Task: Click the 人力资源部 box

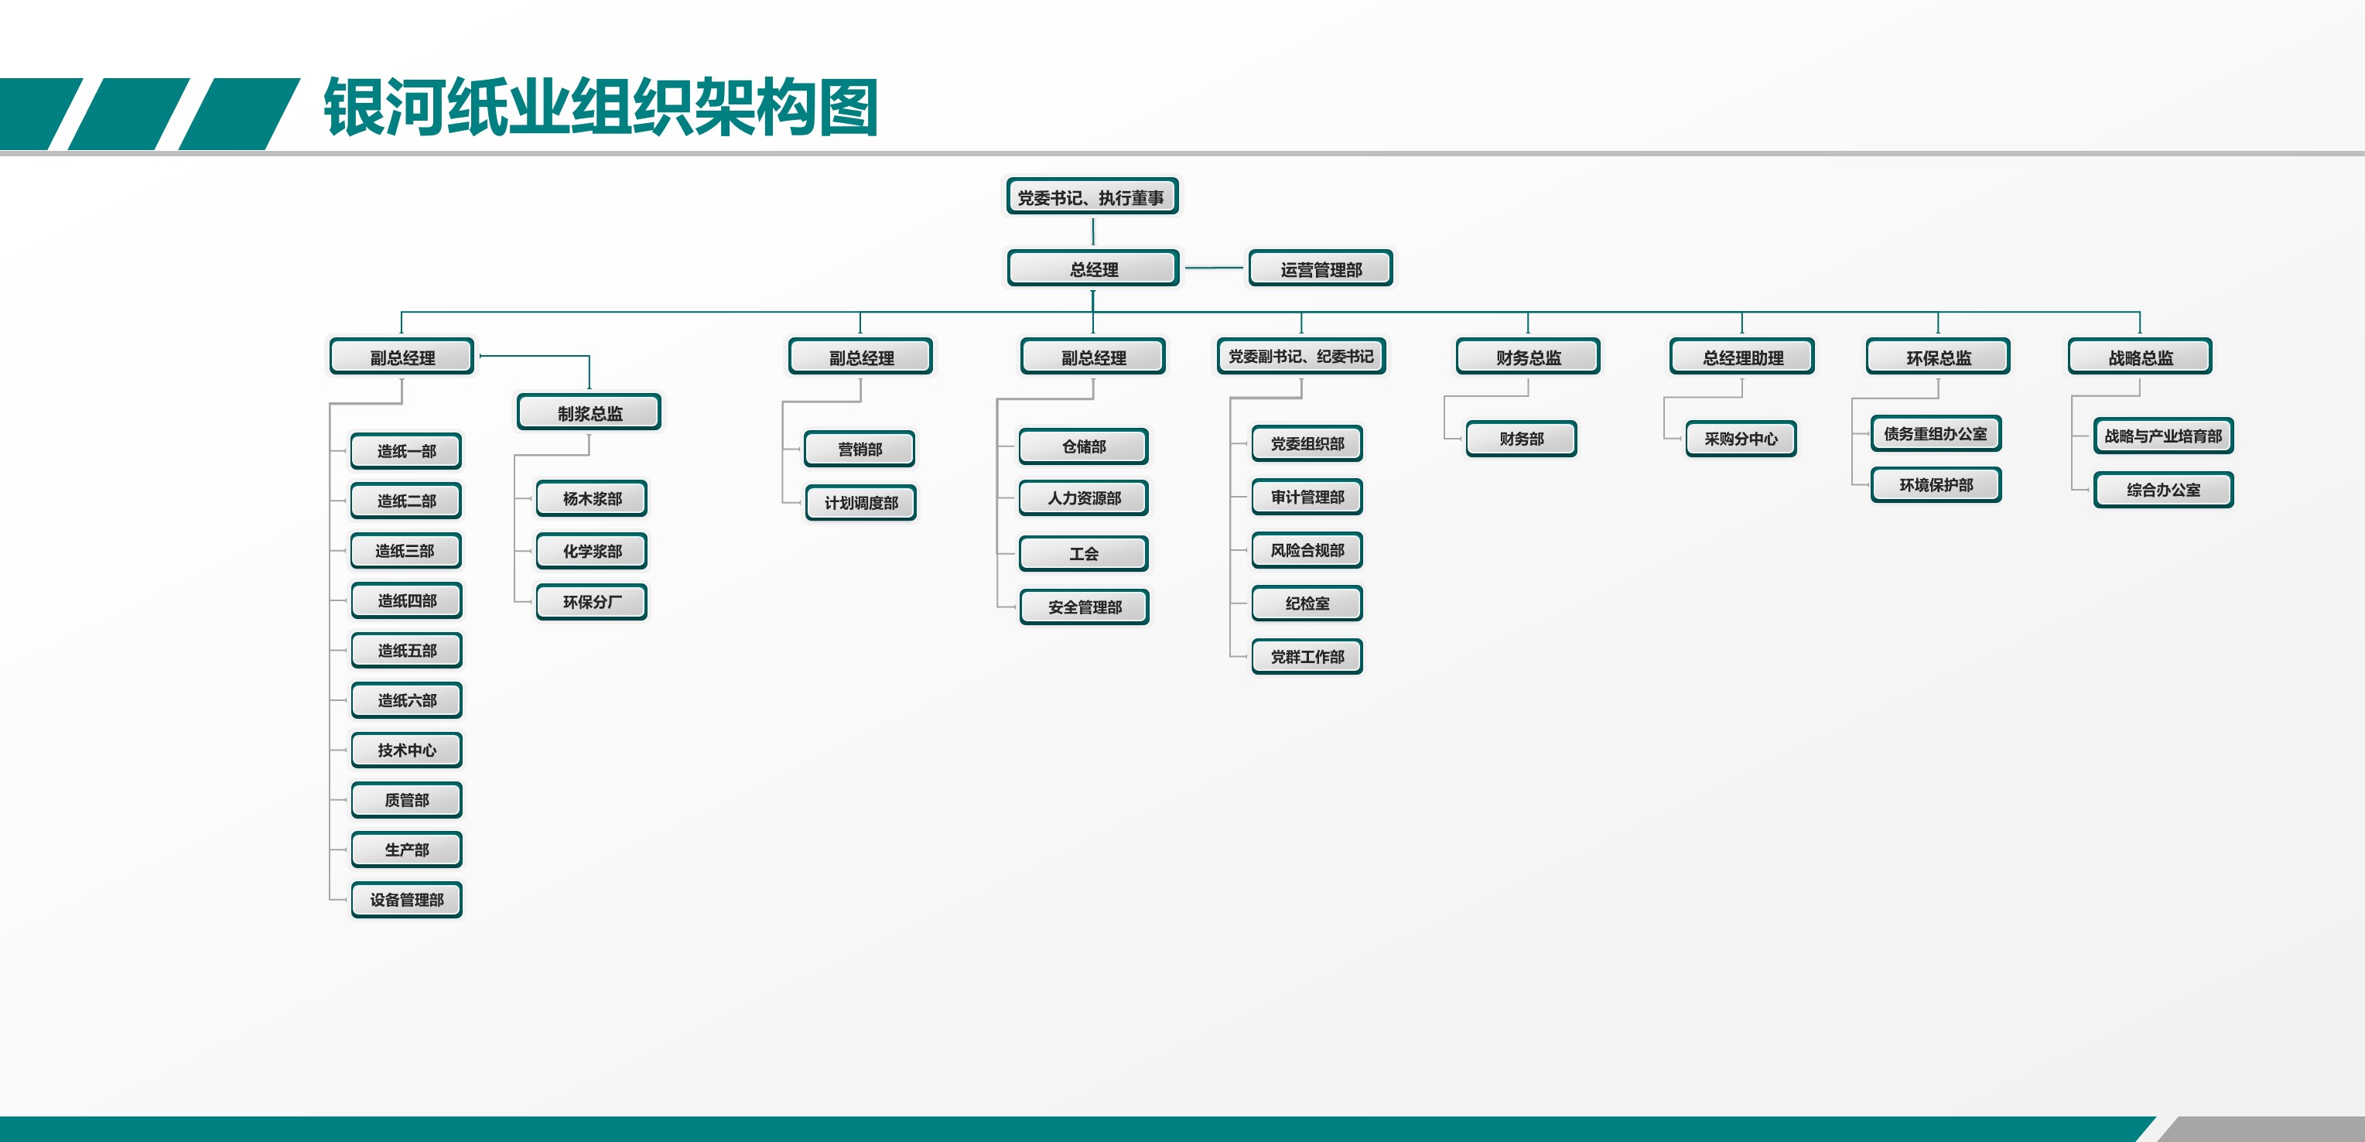Action: tap(1083, 497)
